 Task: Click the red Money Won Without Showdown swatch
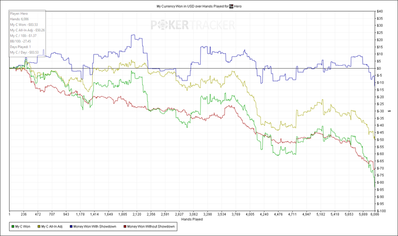pyautogui.click(x=125, y=226)
